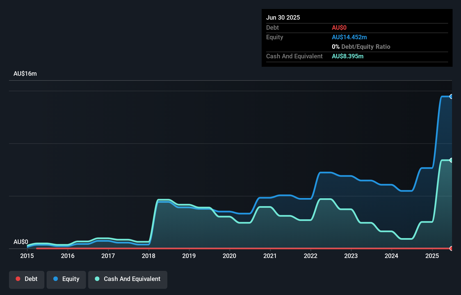Screen dimensions: 461x295
Task: Click the blue Equity endpoint marker
Action: [451, 96]
